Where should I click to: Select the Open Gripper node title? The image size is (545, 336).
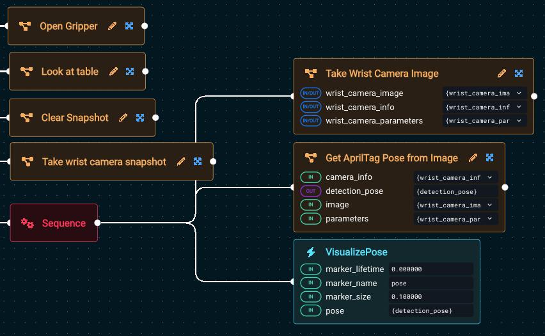(x=68, y=26)
